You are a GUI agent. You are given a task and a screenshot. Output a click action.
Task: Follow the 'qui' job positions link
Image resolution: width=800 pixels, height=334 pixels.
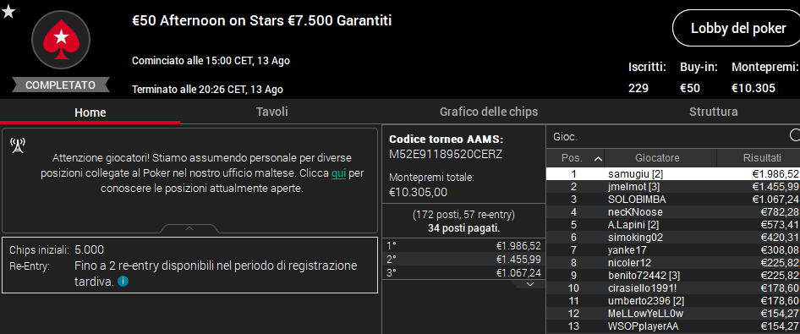pos(339,173)
